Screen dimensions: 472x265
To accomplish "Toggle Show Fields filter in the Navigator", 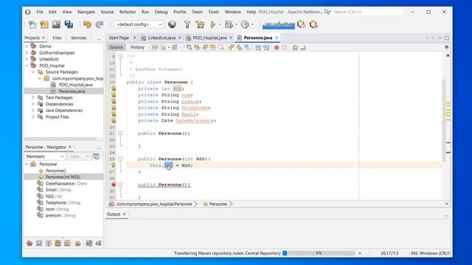I will [39, 243].
